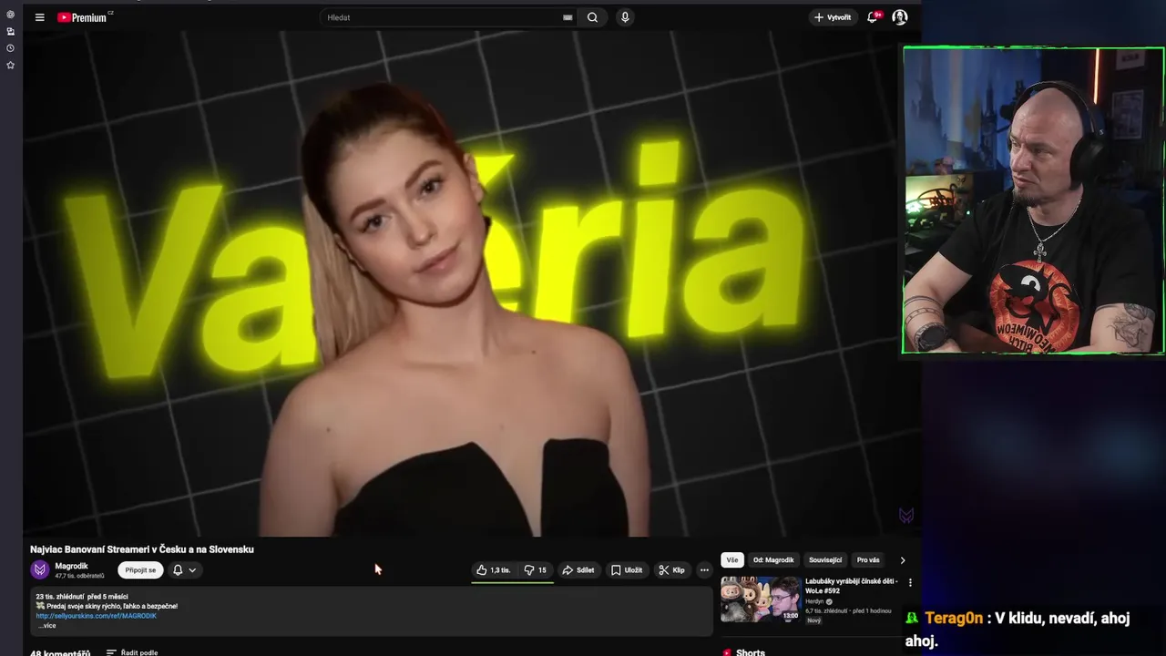Open the Labubáky recommended video thumbnail
This screenshot has width=1166, height=656.
[x=761, y=600]
